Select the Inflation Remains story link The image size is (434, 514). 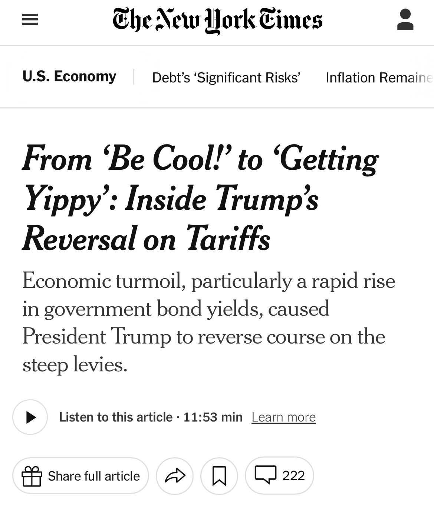pyautogui.click(x=379, y=77)
